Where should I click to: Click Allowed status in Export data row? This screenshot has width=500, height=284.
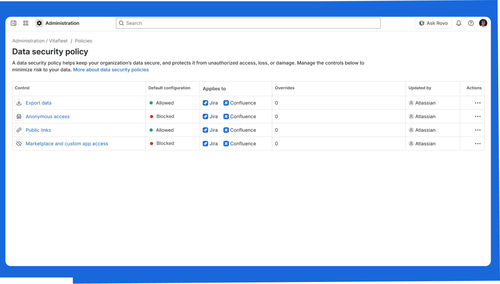[x=162, y=103]
